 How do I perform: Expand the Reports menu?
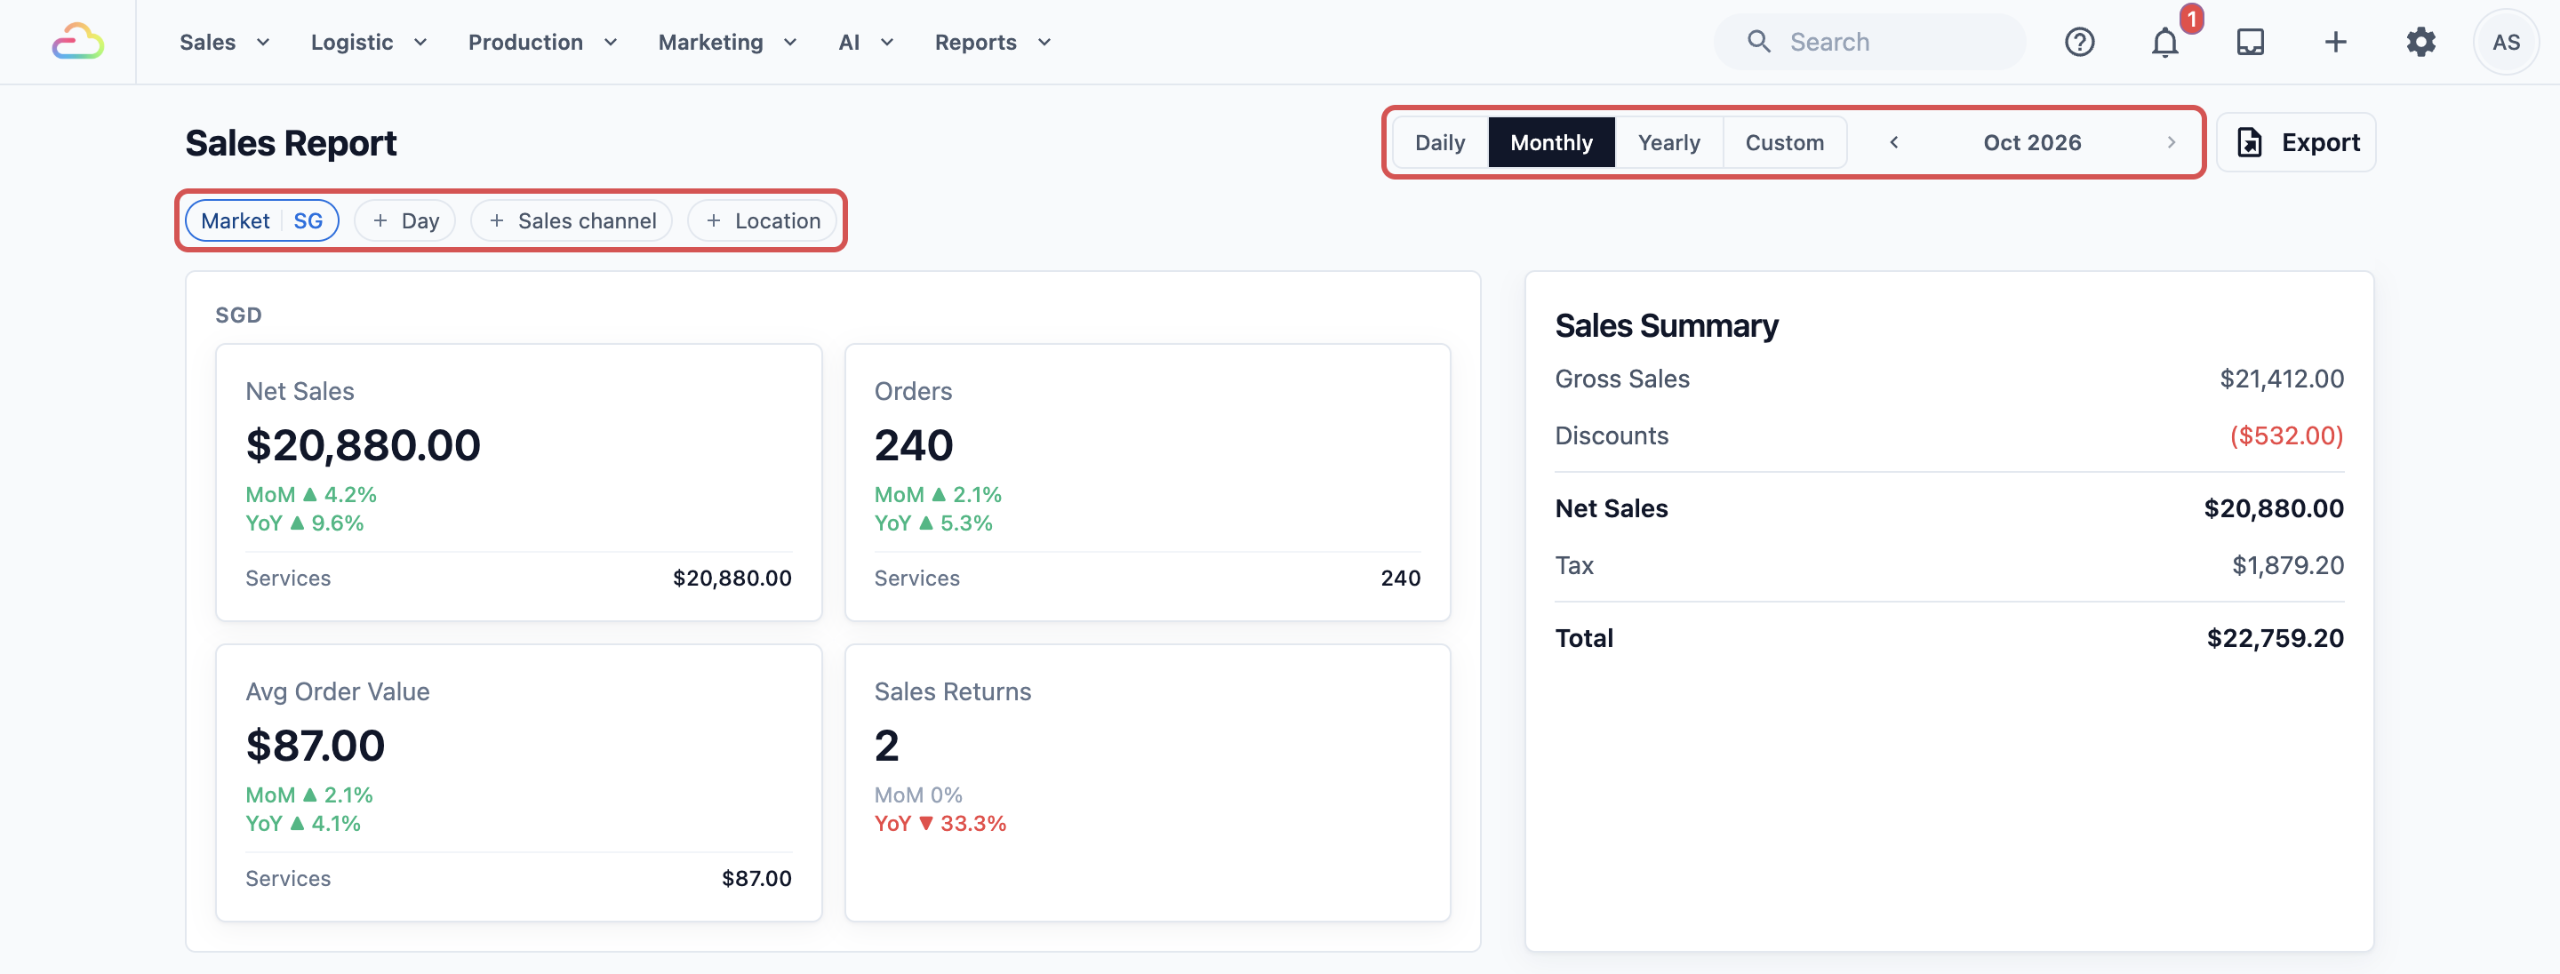point(993,42)
